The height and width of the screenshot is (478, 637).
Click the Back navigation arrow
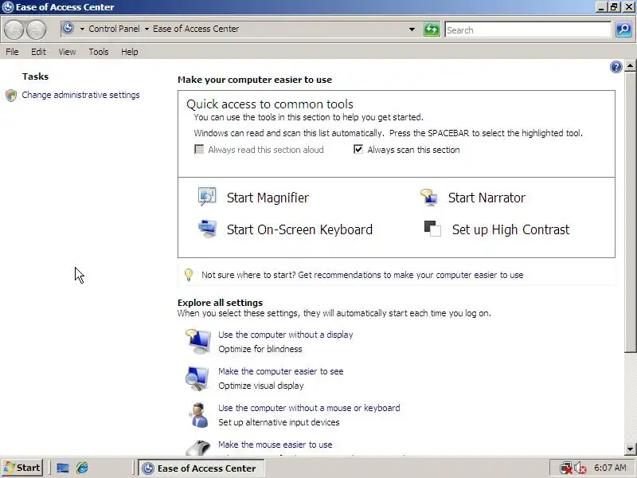click(14, 29)
